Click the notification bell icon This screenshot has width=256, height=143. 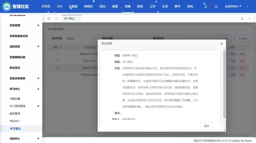tap(205, 6)
